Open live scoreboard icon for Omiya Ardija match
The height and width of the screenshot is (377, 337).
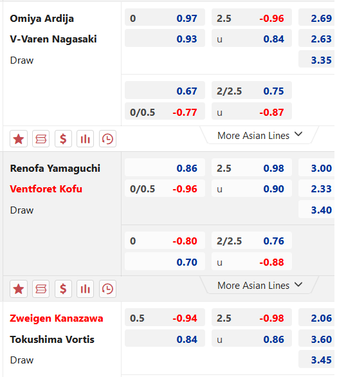tap(41, 139)
